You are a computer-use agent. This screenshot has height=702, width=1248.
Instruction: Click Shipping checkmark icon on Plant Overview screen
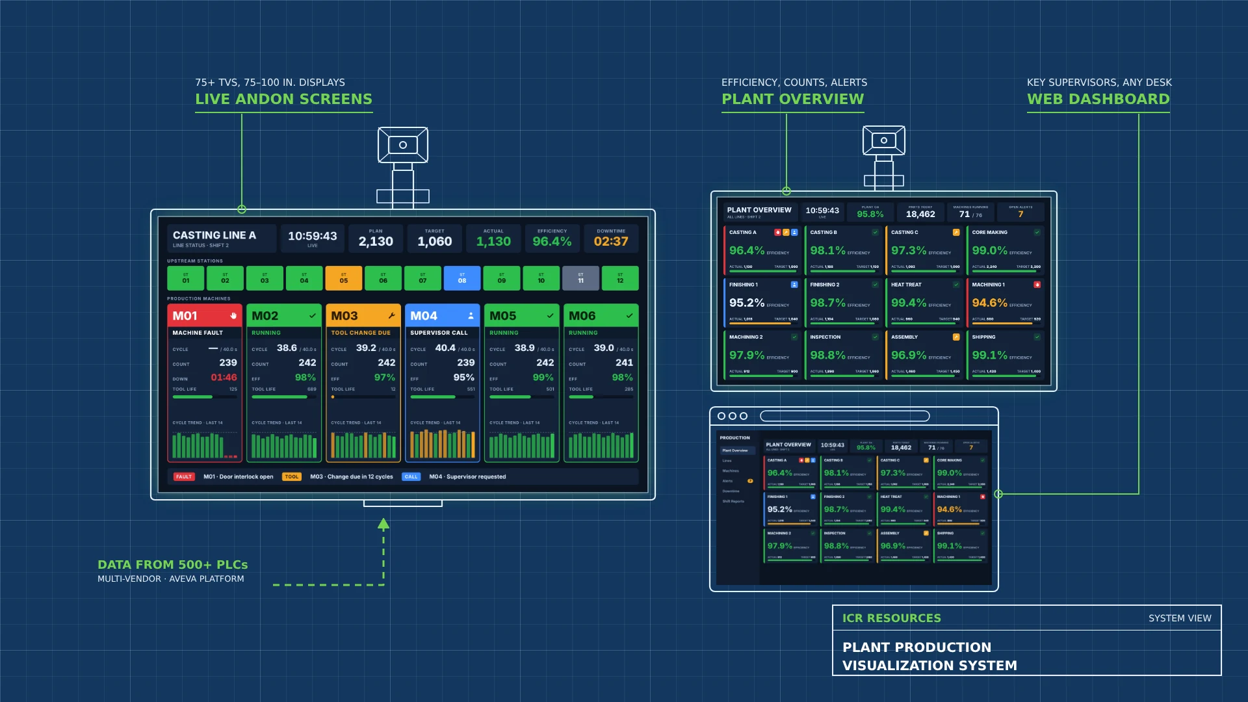coord(1037,337)
